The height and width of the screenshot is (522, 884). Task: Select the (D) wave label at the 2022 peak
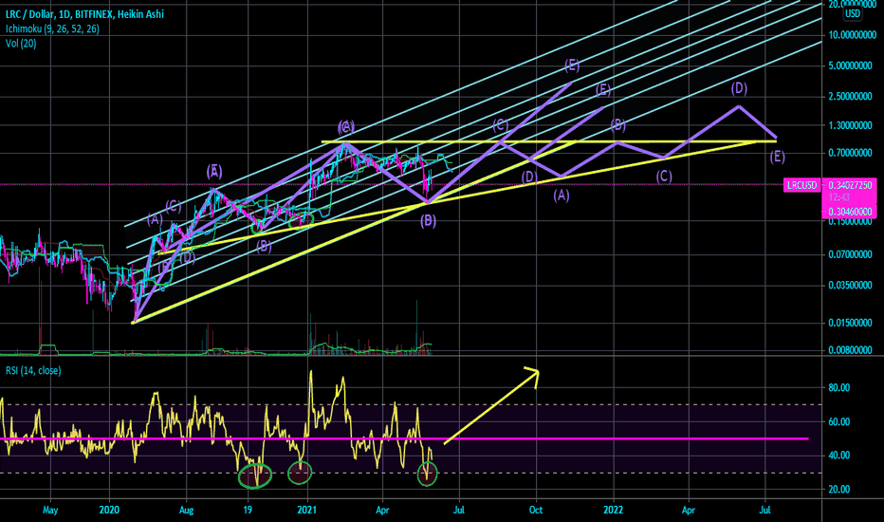tap(739, 88)
